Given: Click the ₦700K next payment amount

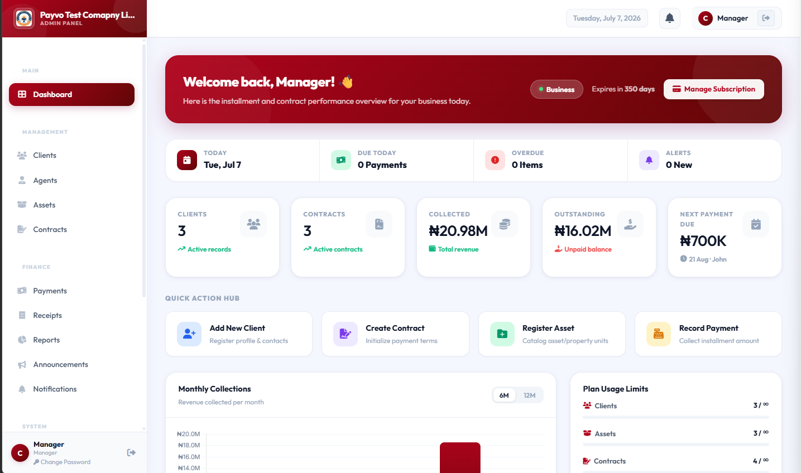Looking at the screenshot, I should (703, 241).
